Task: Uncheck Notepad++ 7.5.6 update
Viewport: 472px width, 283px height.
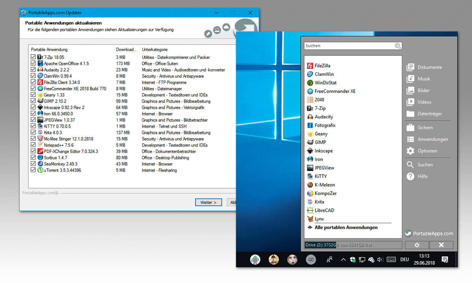Action: (33, 145)
